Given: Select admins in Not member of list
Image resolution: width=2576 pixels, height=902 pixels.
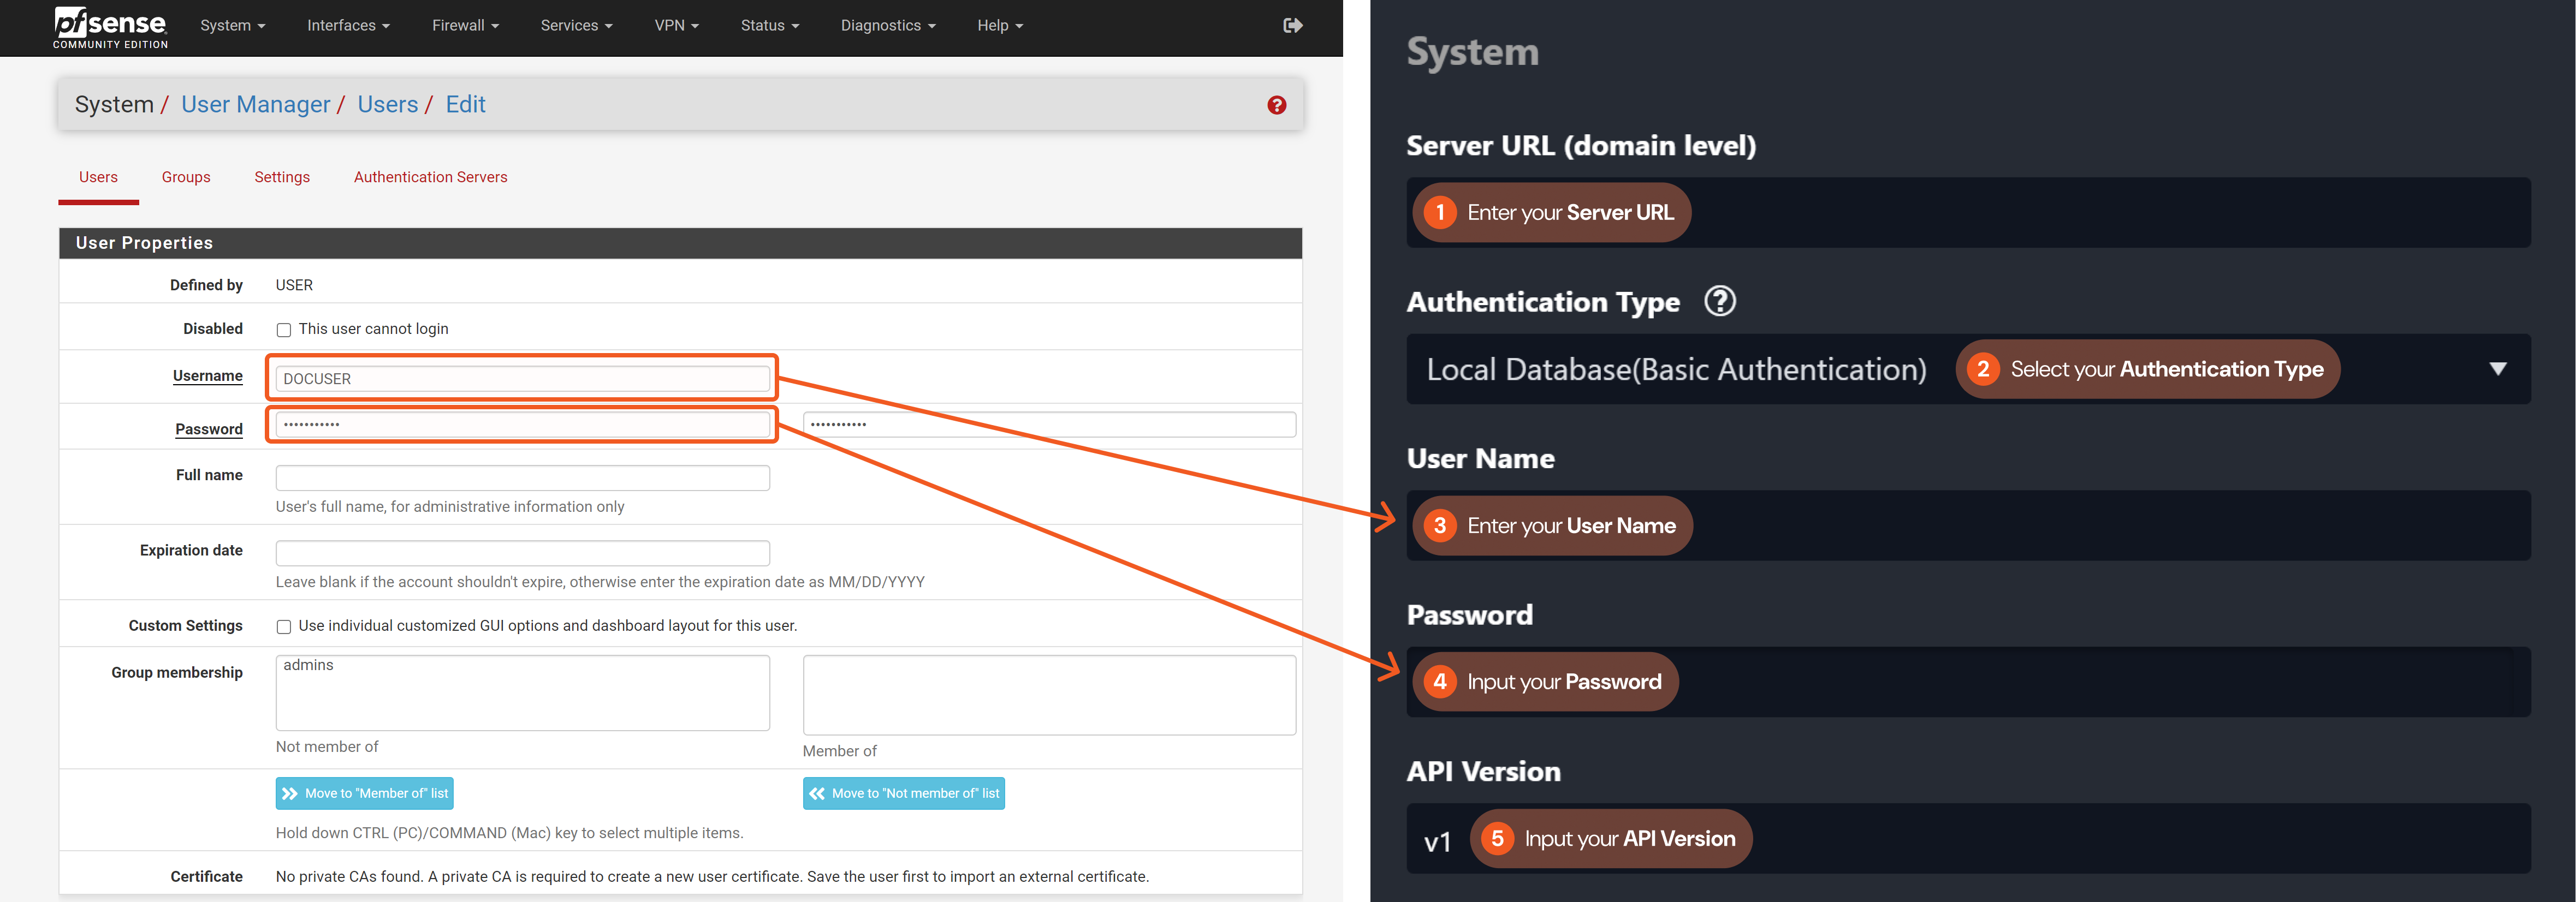Looking at the screenshot, I should pos(309,665).
